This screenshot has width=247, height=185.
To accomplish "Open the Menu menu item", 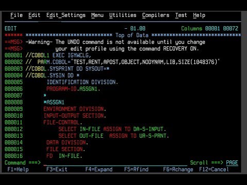I will [x=97, y=15].
